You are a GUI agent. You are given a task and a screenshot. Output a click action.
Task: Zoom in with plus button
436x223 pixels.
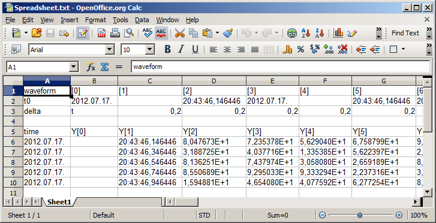[399, 215]
